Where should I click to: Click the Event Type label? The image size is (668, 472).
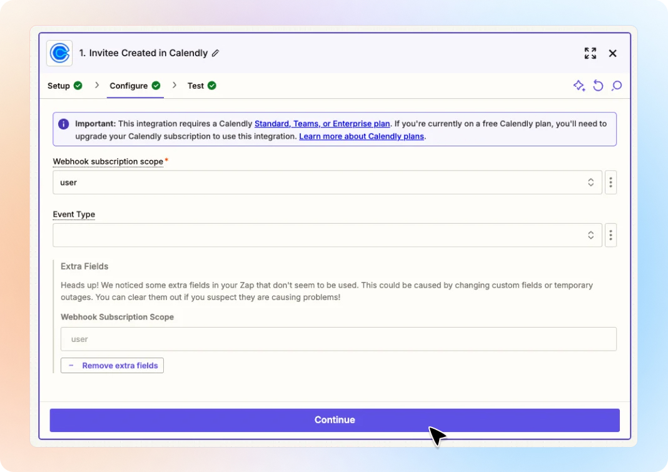click(x=74, y=214)
